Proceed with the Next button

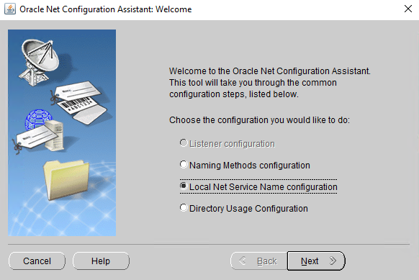click(316, 261)
